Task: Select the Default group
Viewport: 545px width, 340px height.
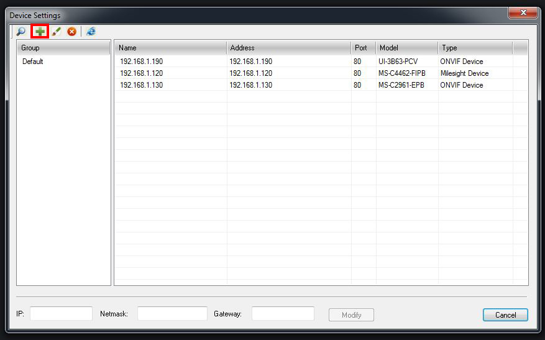Action: coord(33,62)
